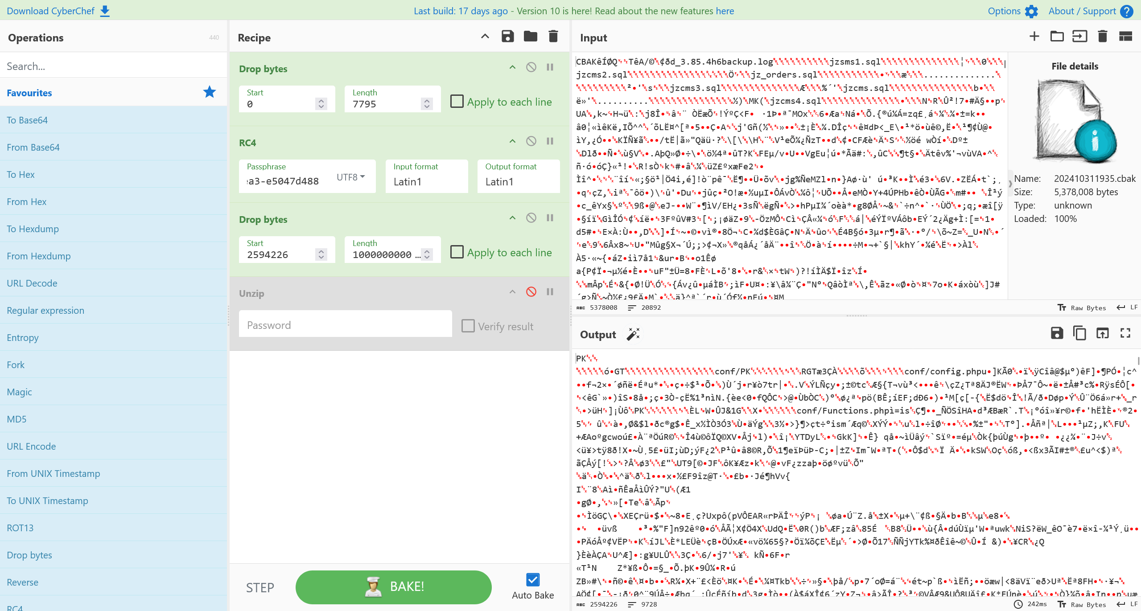The image size is (1141, 611).
Task: Change the output LF line ending
Action: click(1127, 604)
